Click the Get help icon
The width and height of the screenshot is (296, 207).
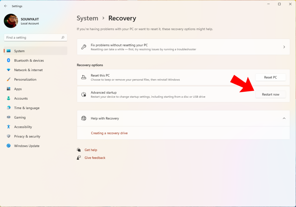tap(79, 150)
